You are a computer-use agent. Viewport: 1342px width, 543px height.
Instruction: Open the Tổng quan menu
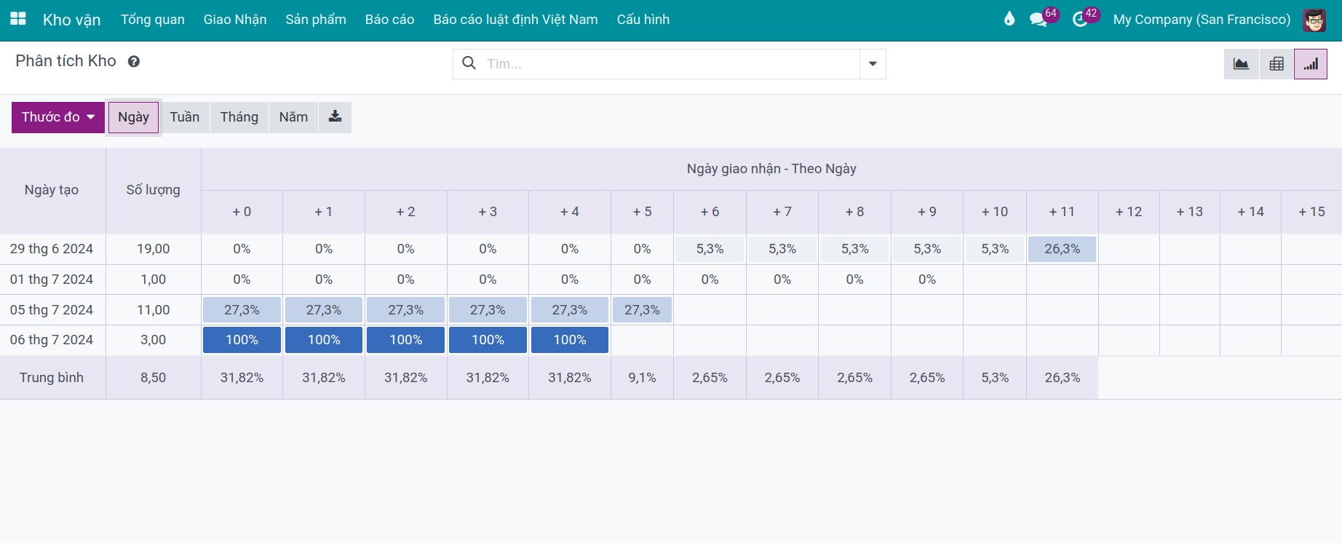click(x=153, y=20)
